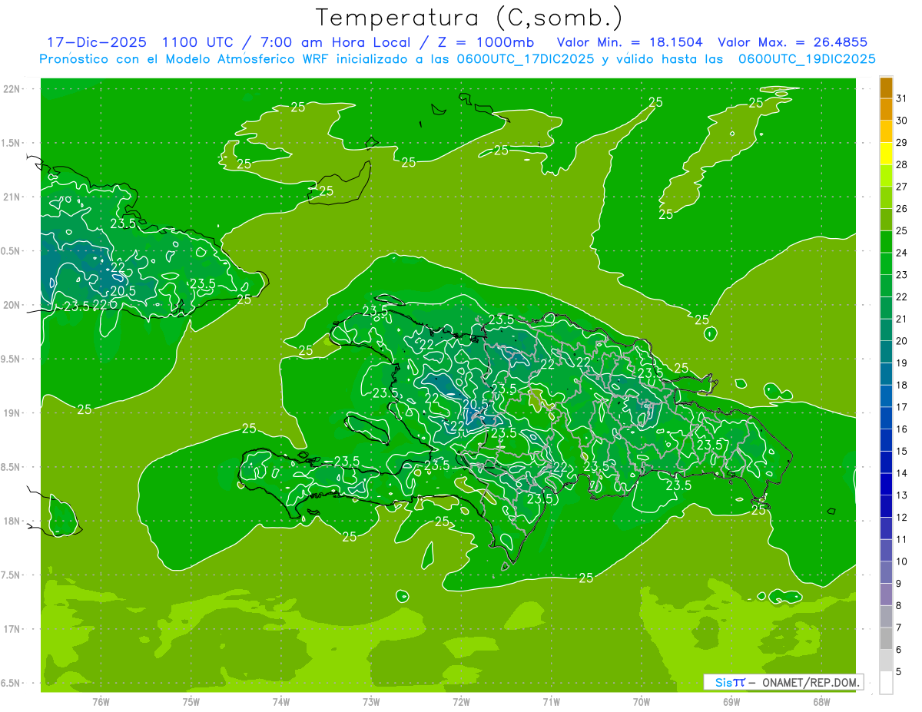Screen dimensions: 922x712
Task: Click the '75W' longitude axis label
Action: pos(191,701)
